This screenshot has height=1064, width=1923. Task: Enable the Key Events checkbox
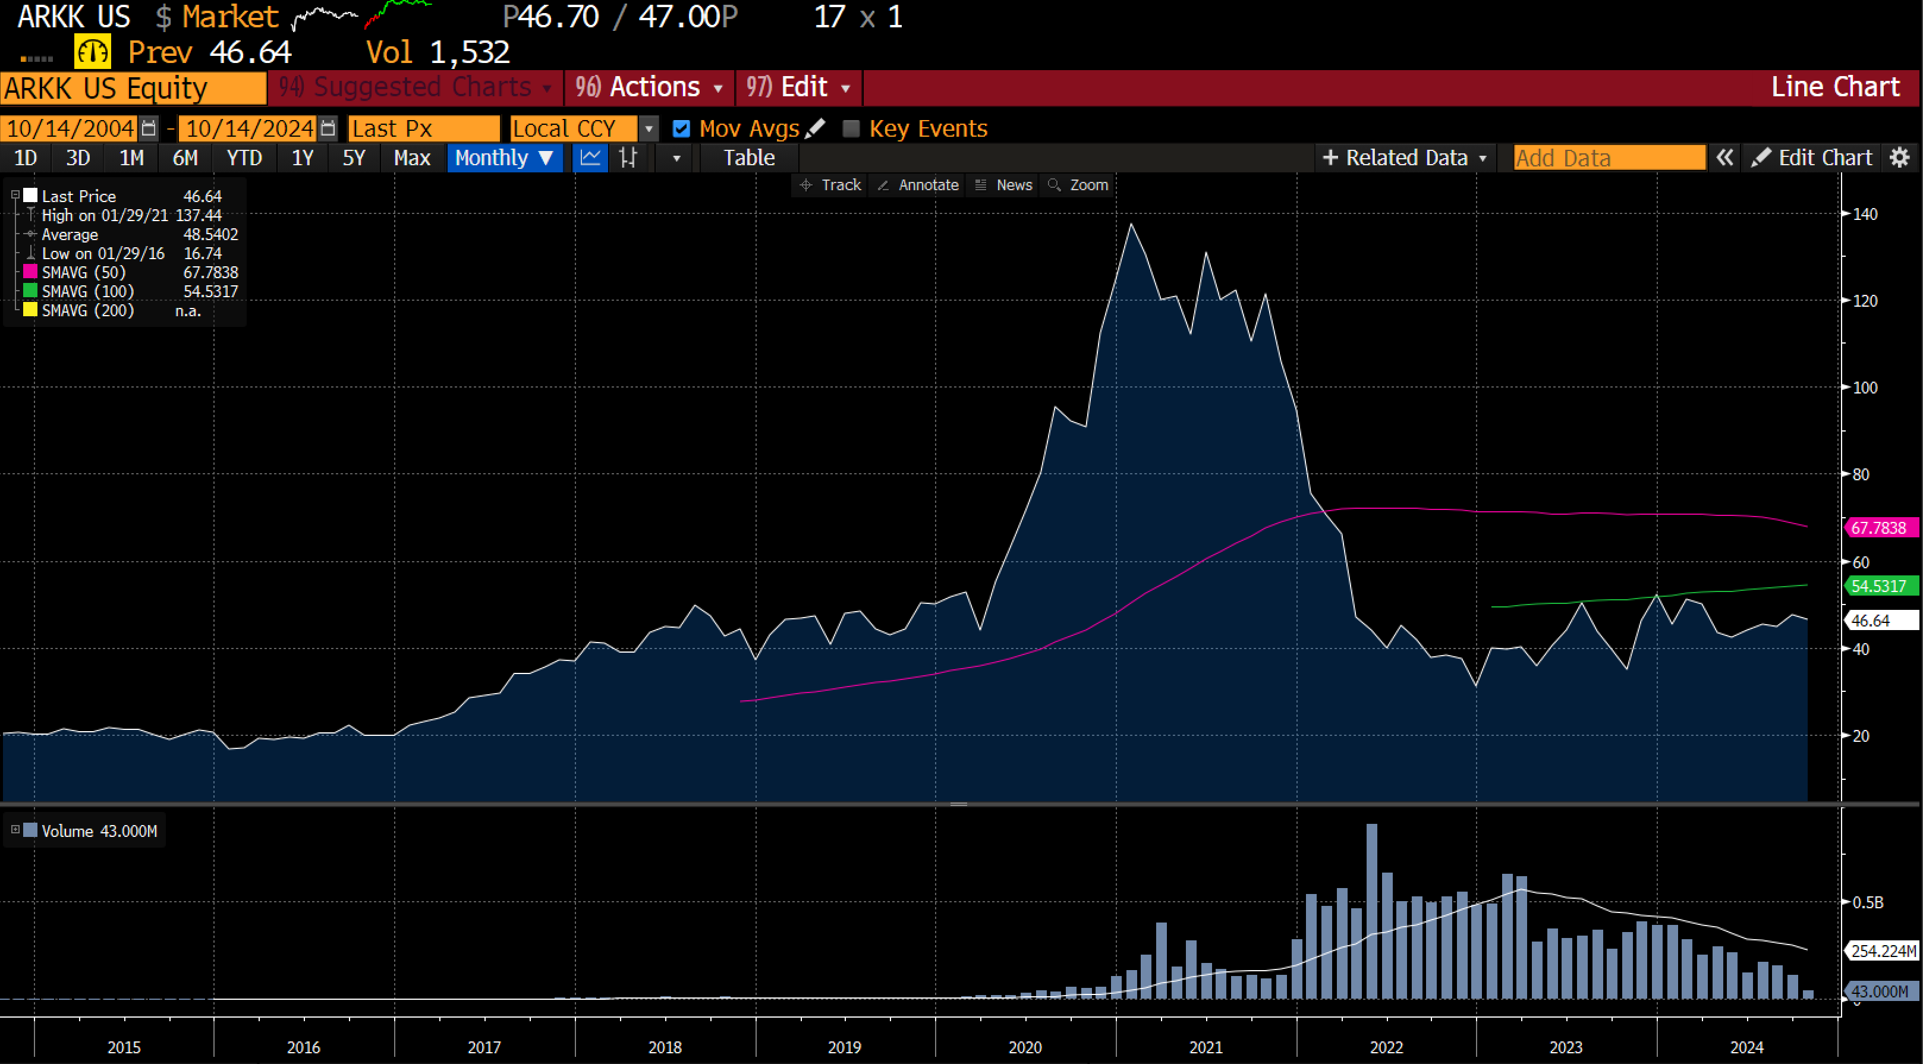851,128
